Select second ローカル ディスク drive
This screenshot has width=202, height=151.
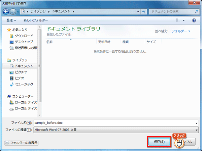click(26, 108)
